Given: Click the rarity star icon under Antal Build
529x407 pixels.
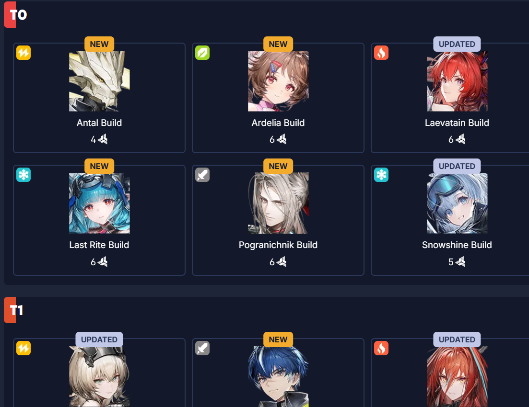Looking at the screenshot, I should [103, 139].
